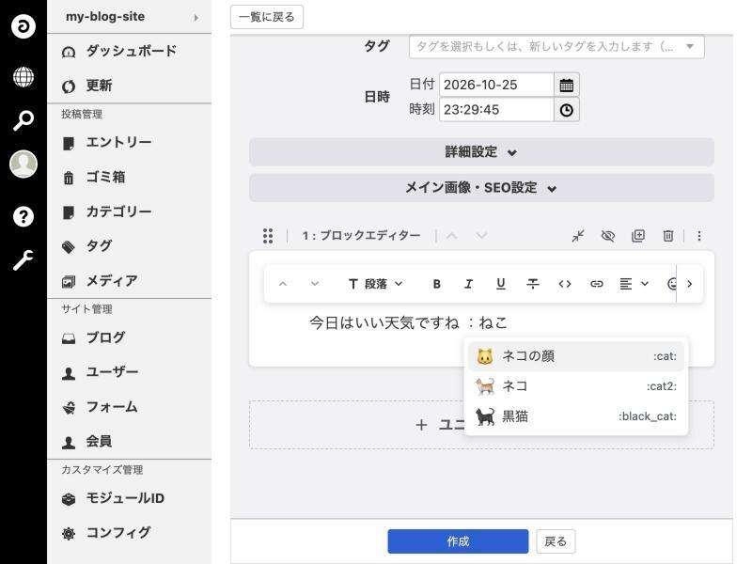Screen dimensions: 752x564
Task: Click the paragraph text 今日はいい天気ですね
Action: click(384, 322)
